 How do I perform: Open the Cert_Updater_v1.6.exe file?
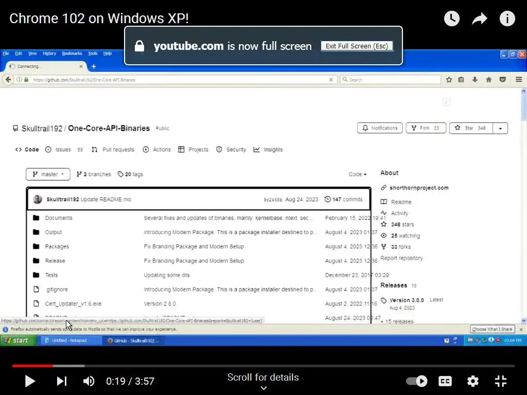click(73, 303)
